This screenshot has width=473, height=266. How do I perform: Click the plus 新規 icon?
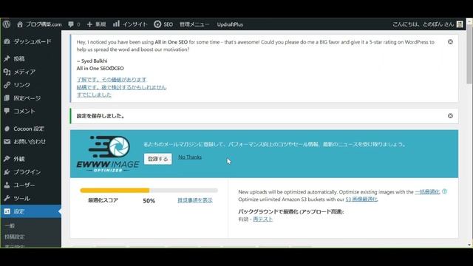pos(89,24)
